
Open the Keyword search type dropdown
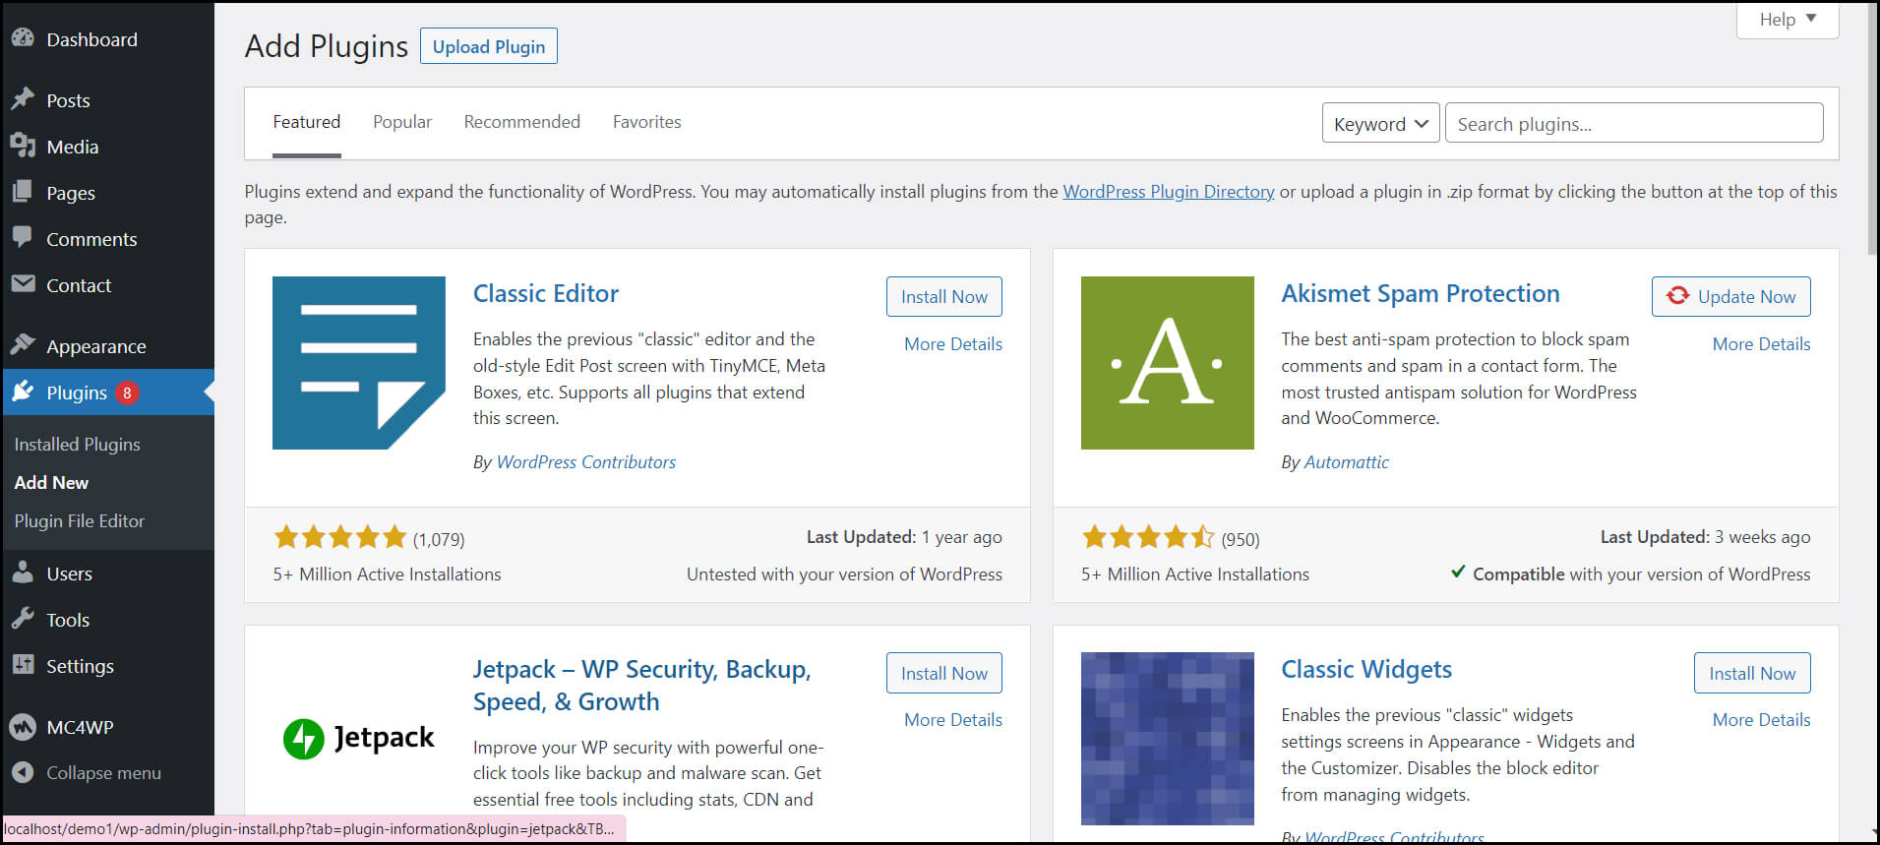(x=1380, y=124)
